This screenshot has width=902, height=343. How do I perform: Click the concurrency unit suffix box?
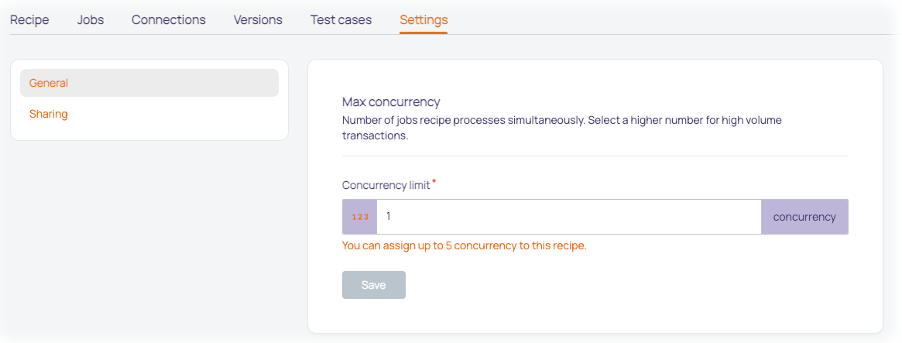pyautogui.click(x=804, y=217)
